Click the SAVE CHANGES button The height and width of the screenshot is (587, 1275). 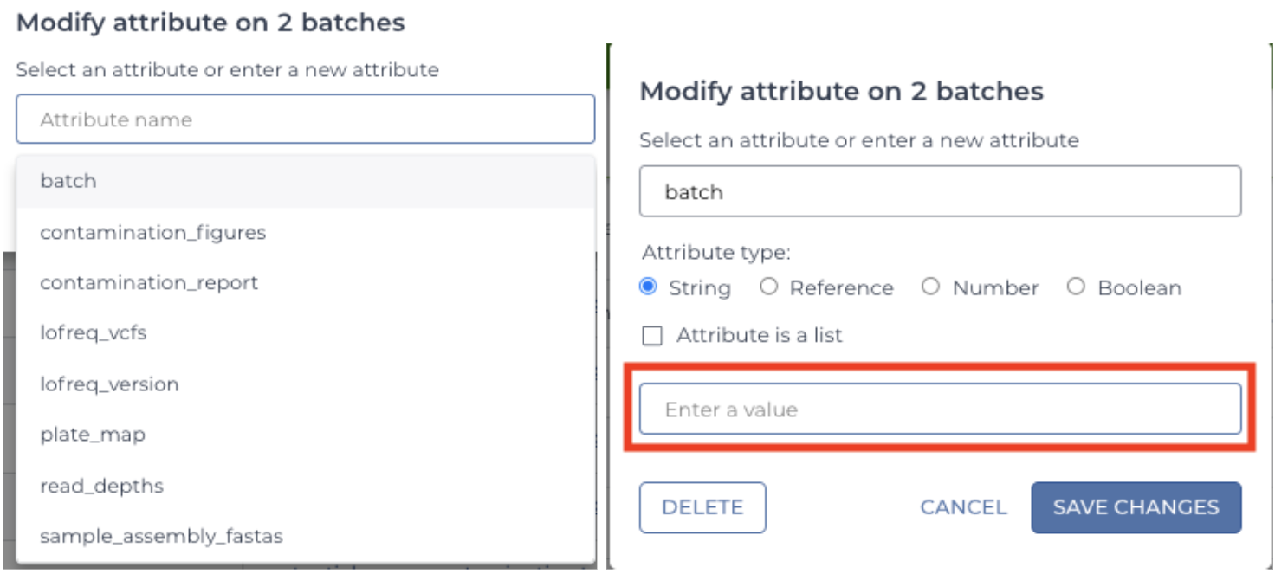pyautogui.click(x=1136, y=507)
